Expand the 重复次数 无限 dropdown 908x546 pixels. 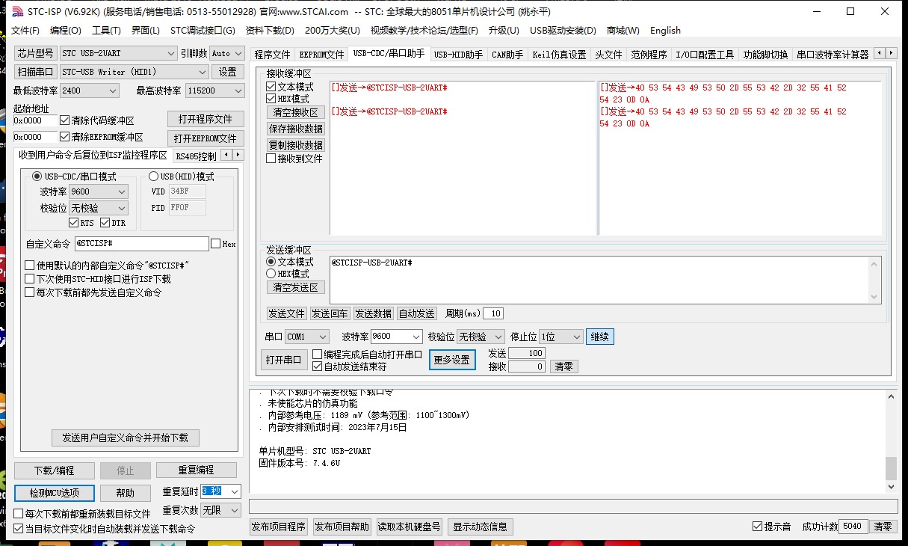click(235, 510)
